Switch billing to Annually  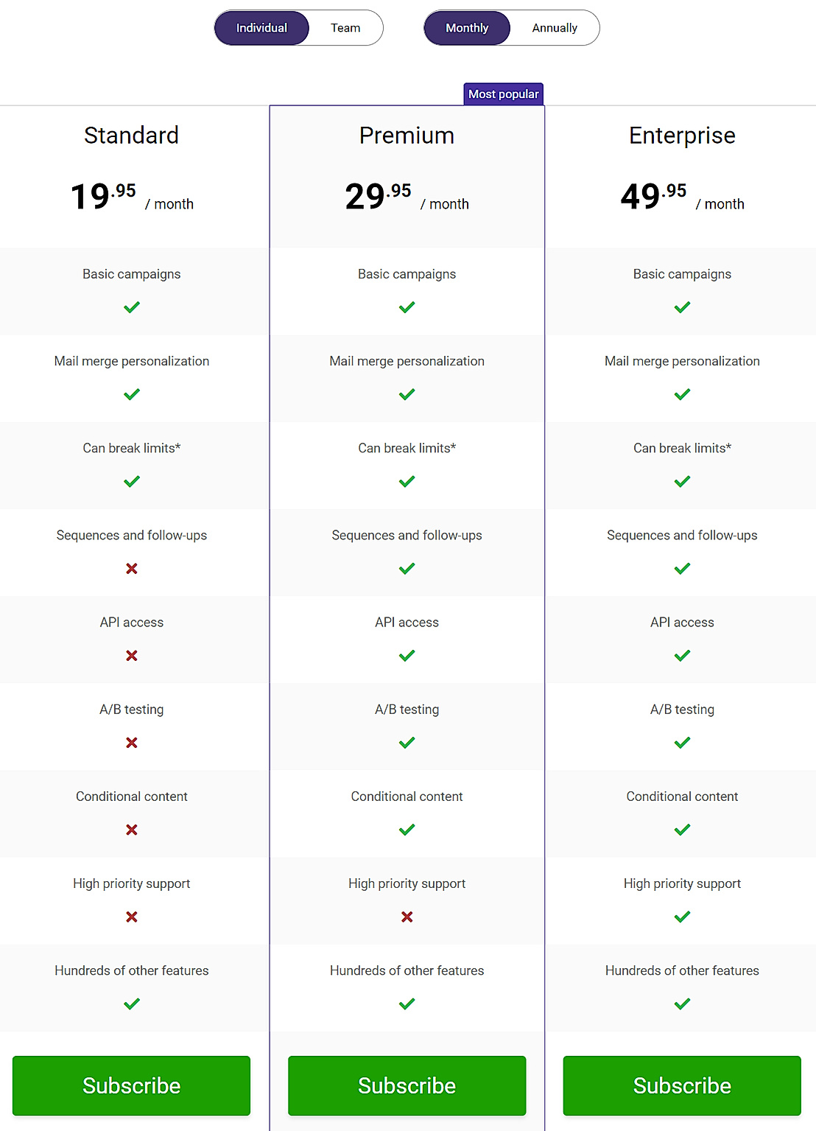coord(554,27)
